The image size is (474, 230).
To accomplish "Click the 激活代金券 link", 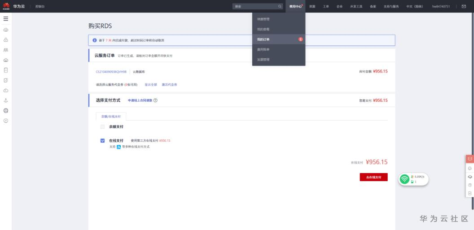I will (169, 85).
